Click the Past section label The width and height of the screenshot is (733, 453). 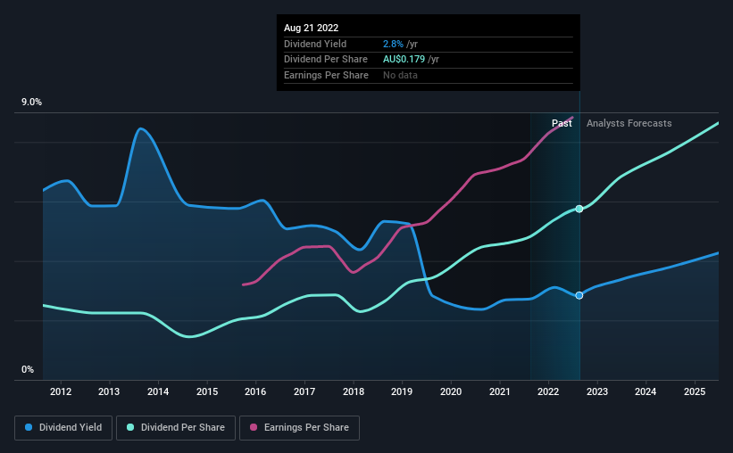pos(562,123)
